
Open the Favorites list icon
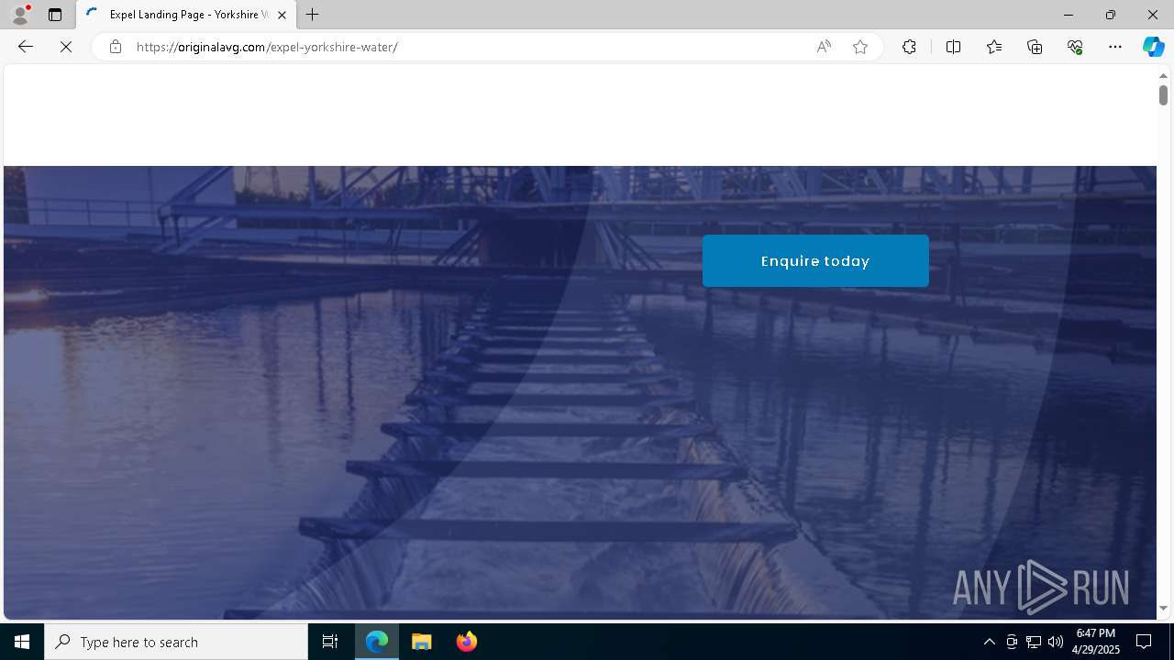(994, 47)
